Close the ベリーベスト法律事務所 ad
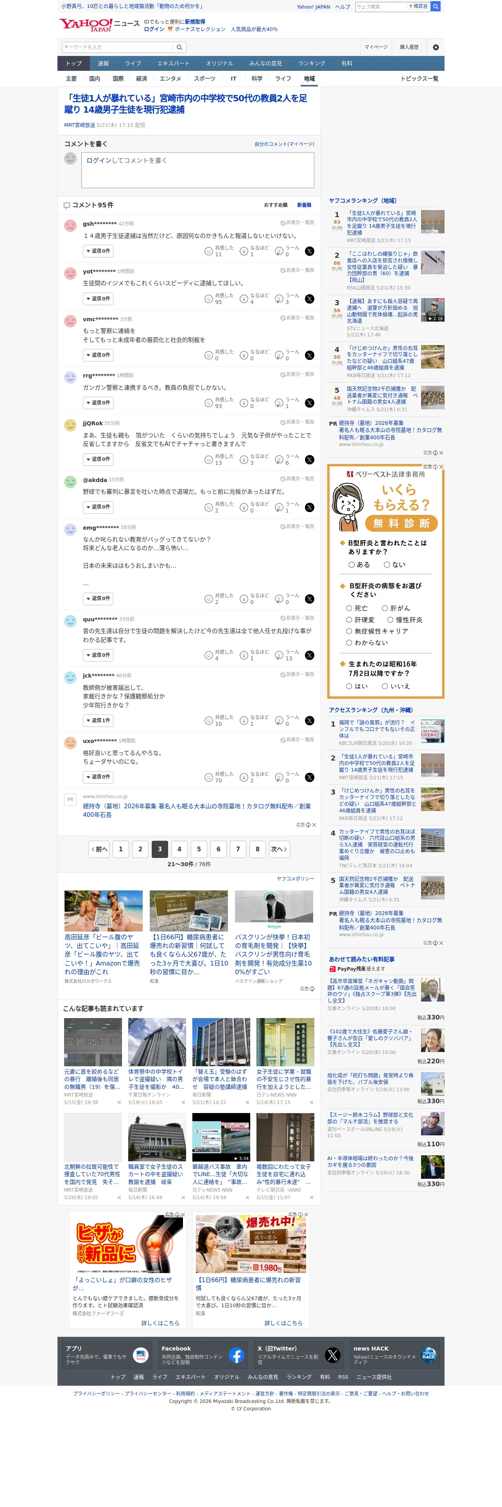Screen dimensions: 502x1507 click(441, 467)
